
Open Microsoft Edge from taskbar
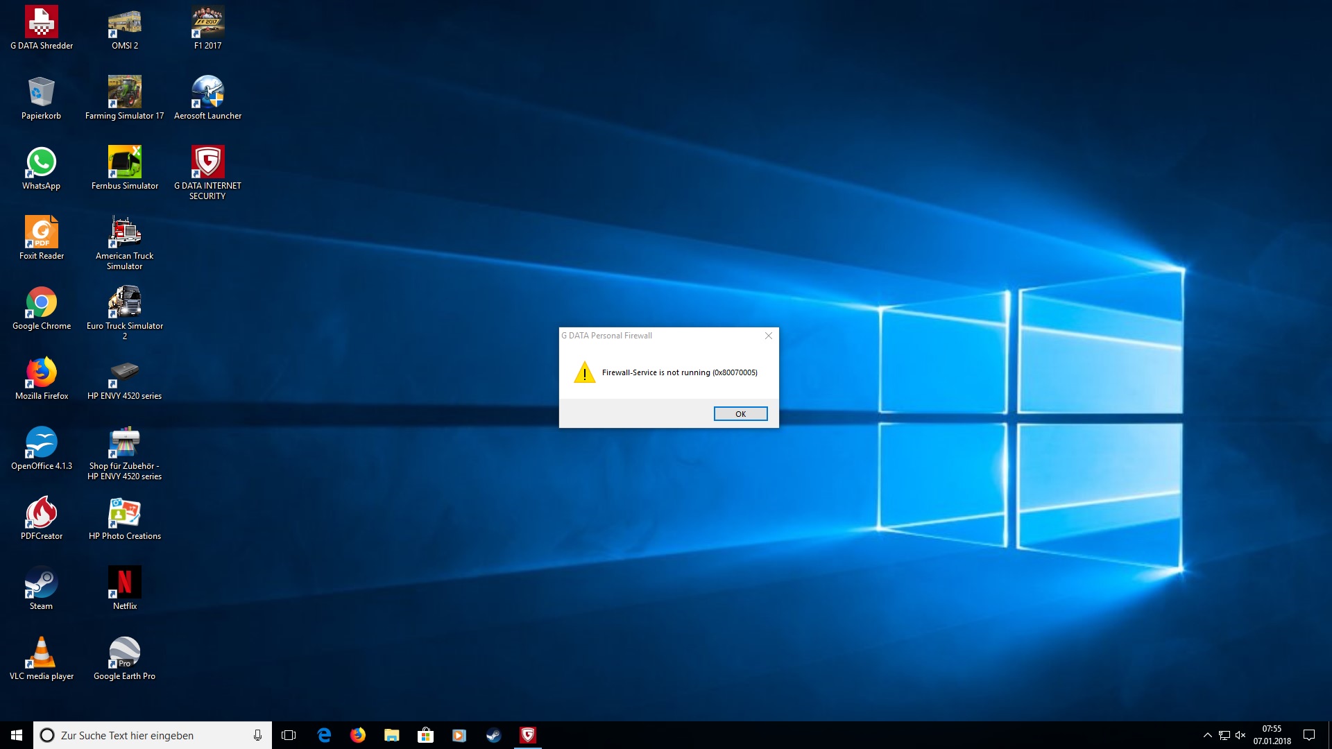[x=324, y=735]
